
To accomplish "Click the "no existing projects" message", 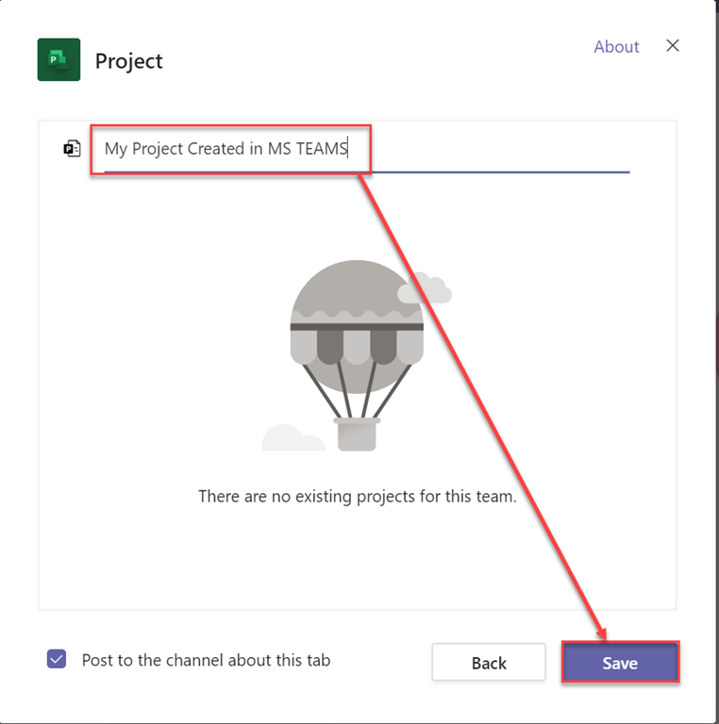I will pos(357,496).
